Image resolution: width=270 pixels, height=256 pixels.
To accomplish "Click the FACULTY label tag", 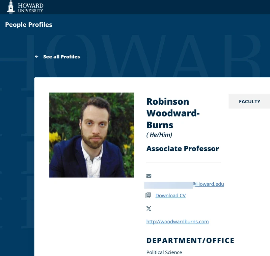I will pos(249,101).
